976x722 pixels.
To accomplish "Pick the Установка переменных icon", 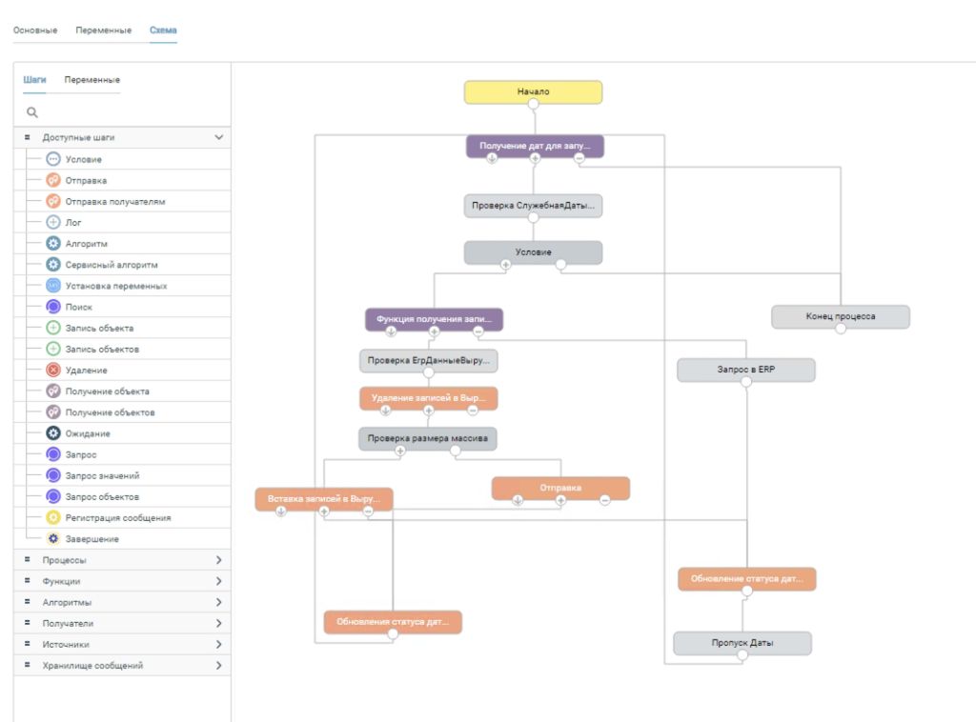I will 53,286.
